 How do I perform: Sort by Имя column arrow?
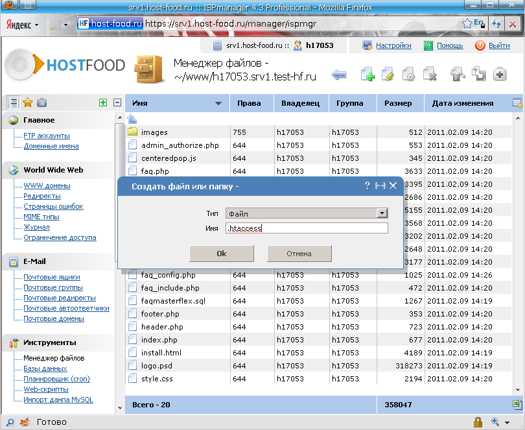point(218,103)
